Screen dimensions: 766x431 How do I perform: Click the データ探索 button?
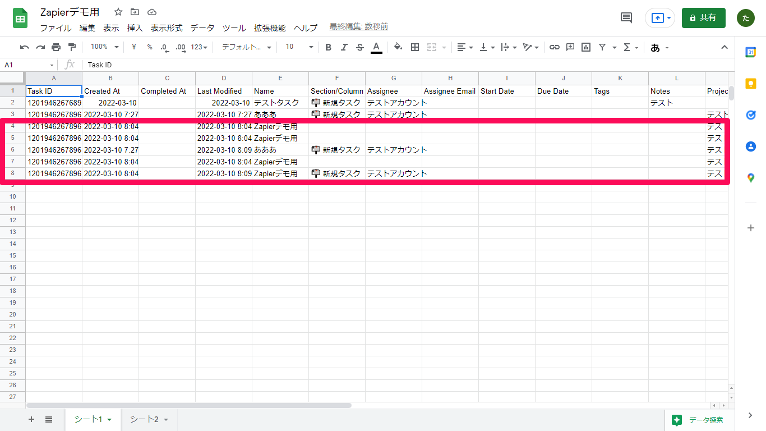point(699,420)
